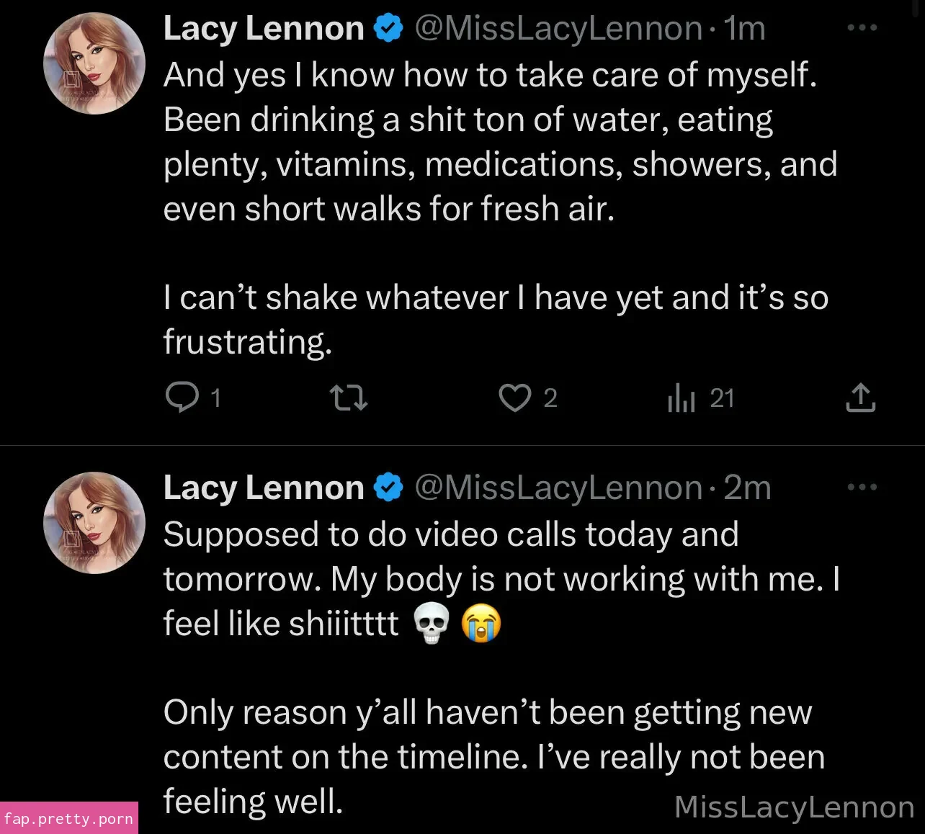View analytics showing 21 views
925x834 pixels.
(x=682, y=398)
